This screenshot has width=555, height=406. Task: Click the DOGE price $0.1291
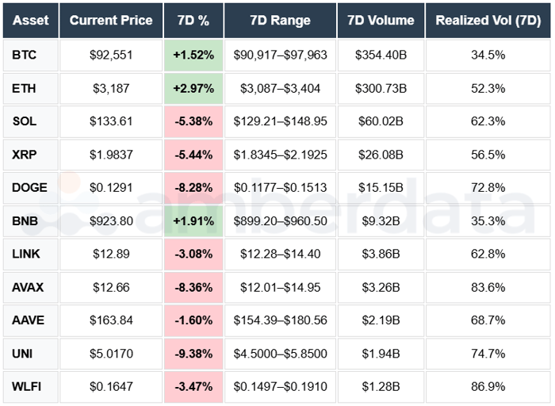(x=110, y=188)
